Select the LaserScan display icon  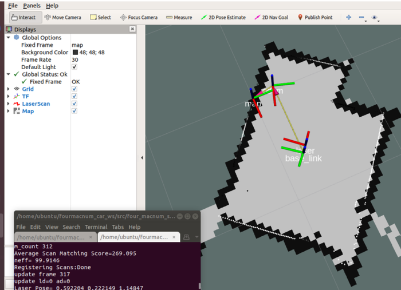coord(17,104)
